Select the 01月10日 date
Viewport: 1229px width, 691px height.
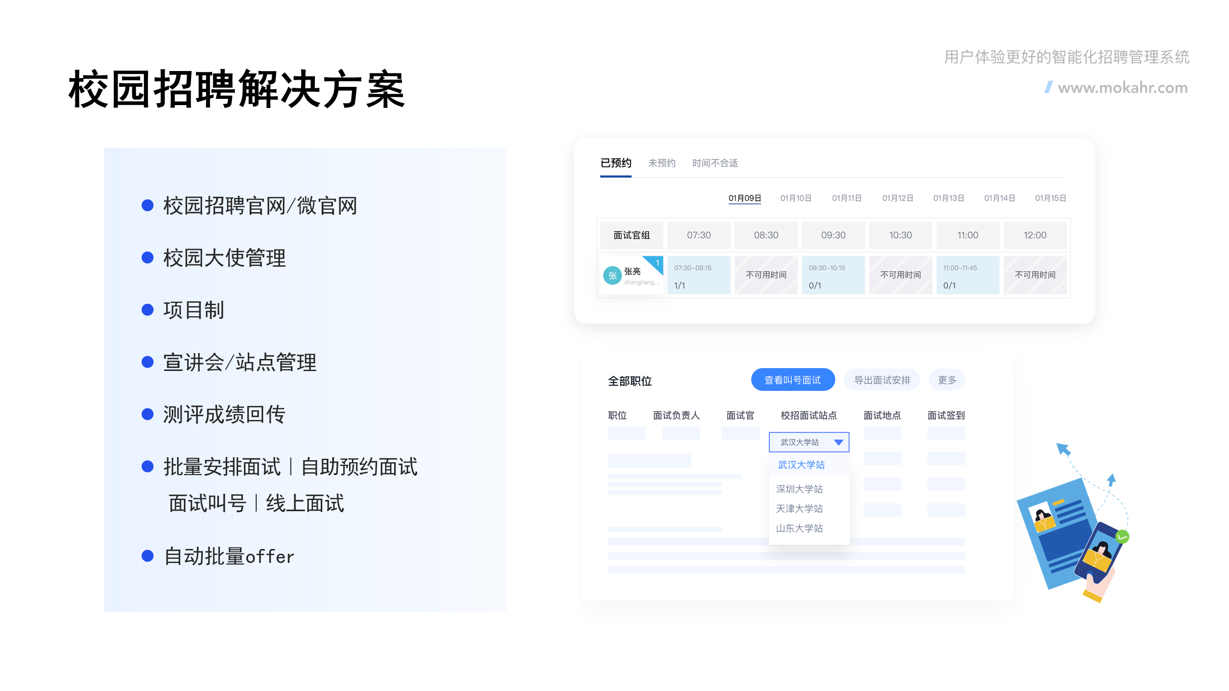[x=795, y=198]
